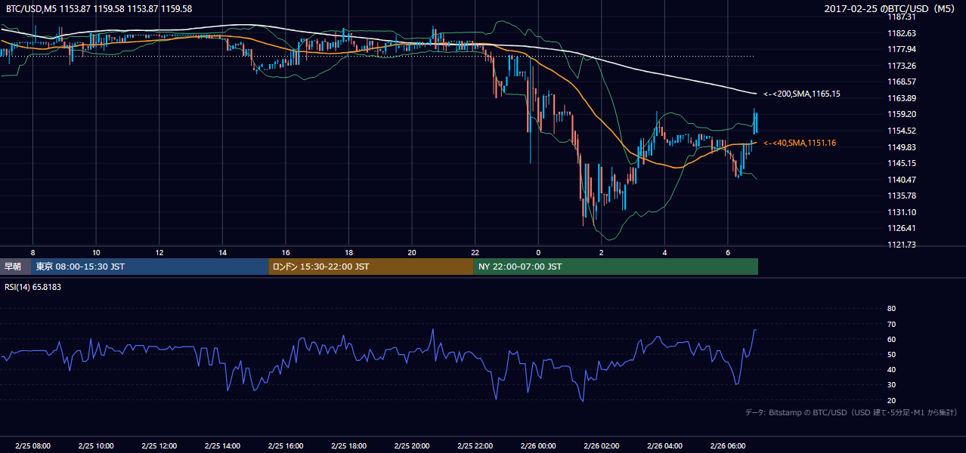
Task: Click price axis value 1187.31
Action: click(902, 17)
